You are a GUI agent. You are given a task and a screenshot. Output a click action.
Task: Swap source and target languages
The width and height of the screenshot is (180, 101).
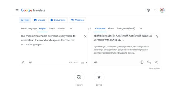[x=89, y=28]
